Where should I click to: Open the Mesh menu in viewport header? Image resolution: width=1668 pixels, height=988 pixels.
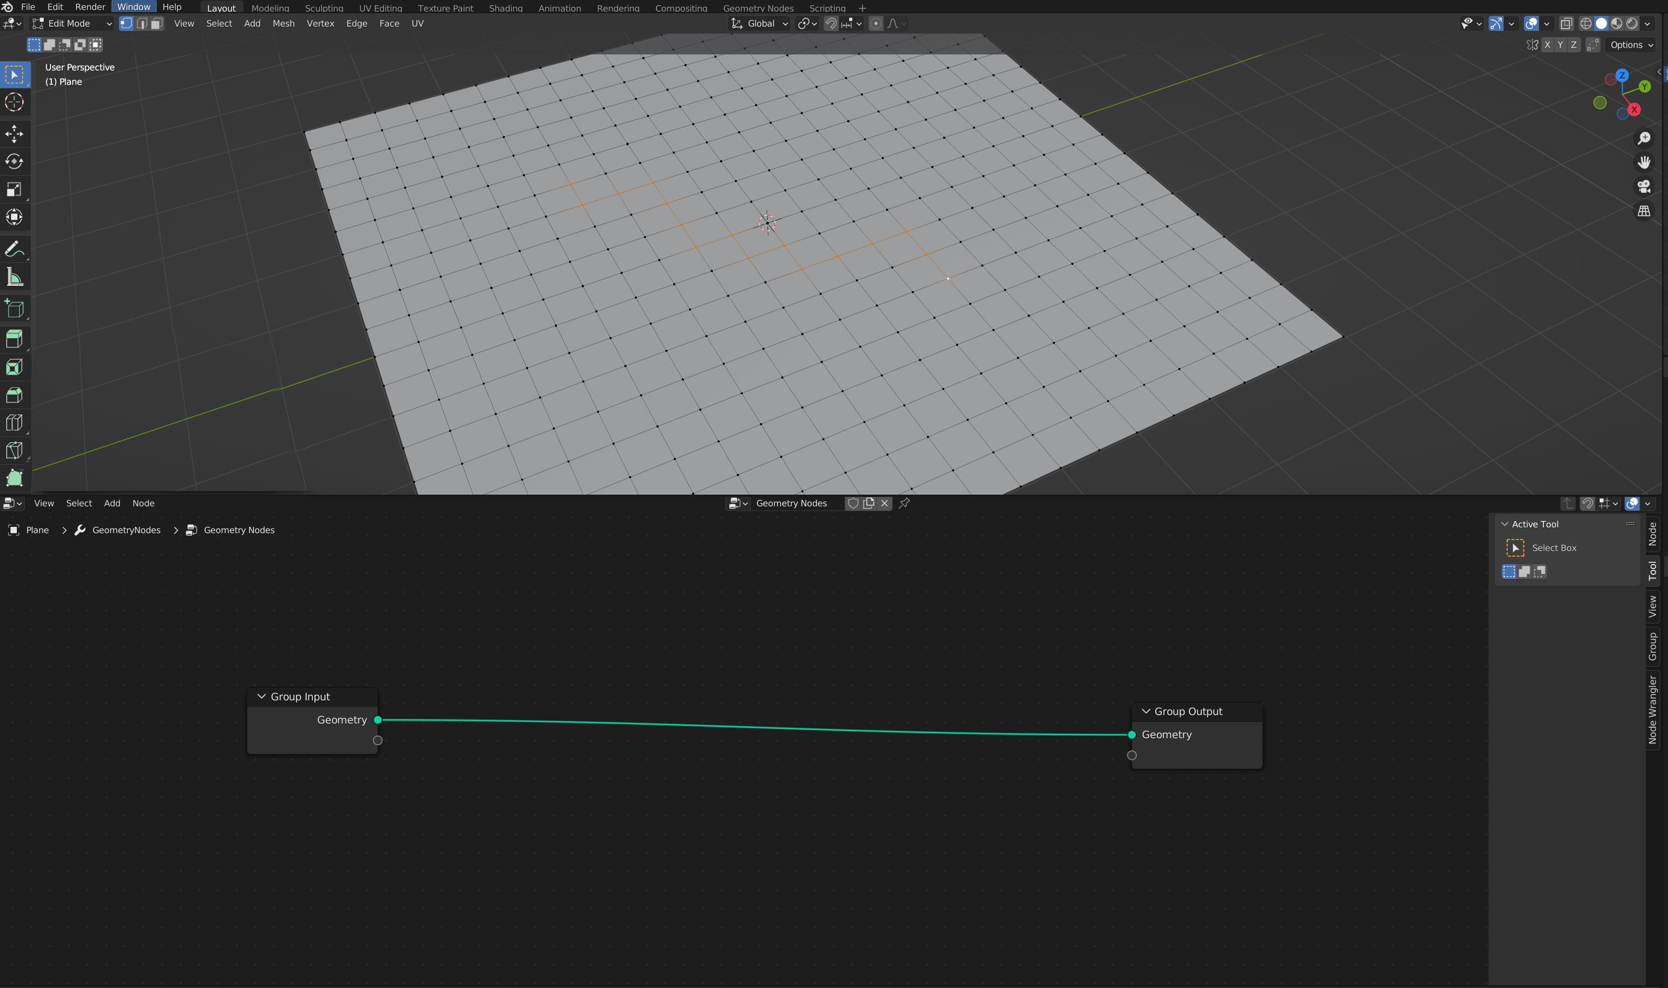click(x=283, y=23)
